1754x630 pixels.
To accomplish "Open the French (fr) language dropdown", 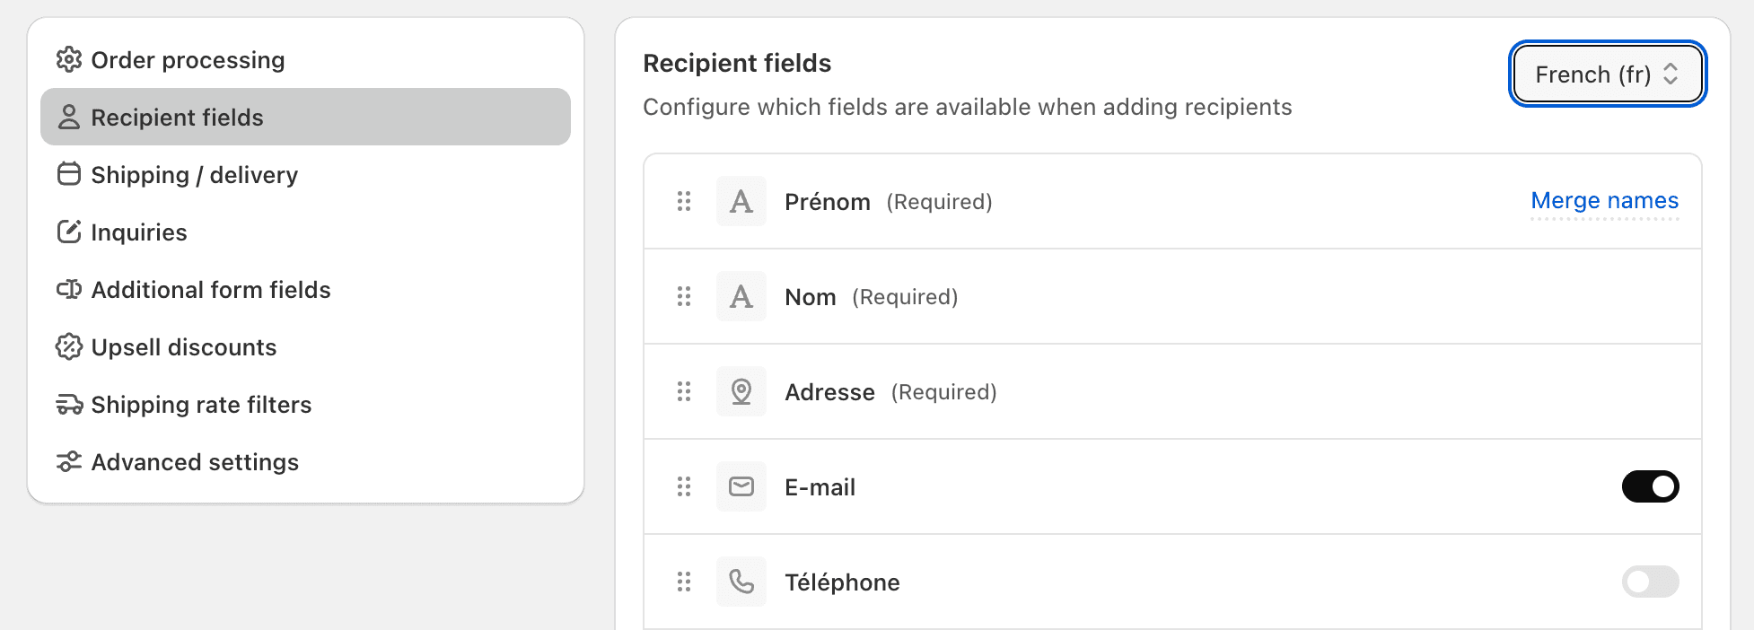I will (x=1607, y=74).
